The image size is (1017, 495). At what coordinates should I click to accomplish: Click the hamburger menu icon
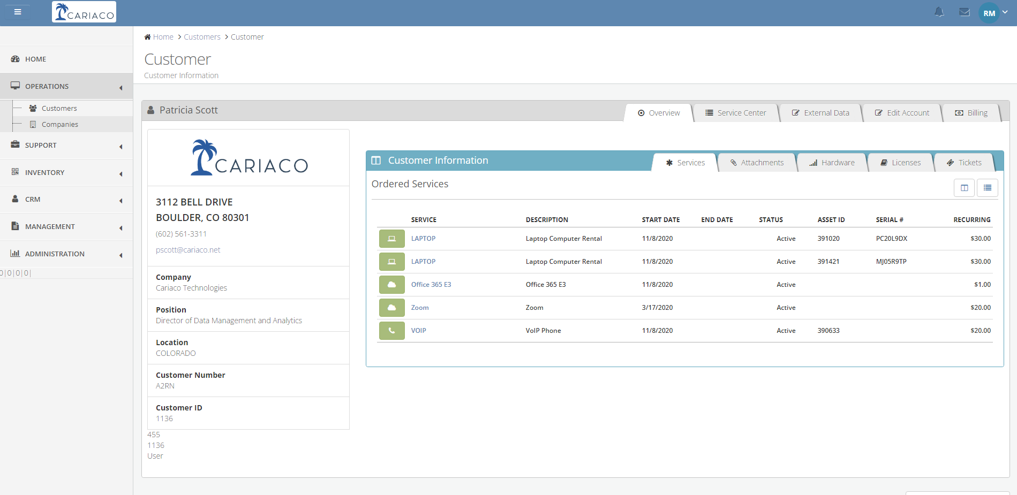pos(18,12)
